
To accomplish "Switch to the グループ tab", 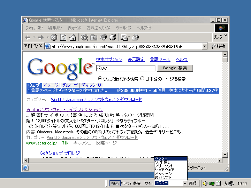I will click(70, 85).
